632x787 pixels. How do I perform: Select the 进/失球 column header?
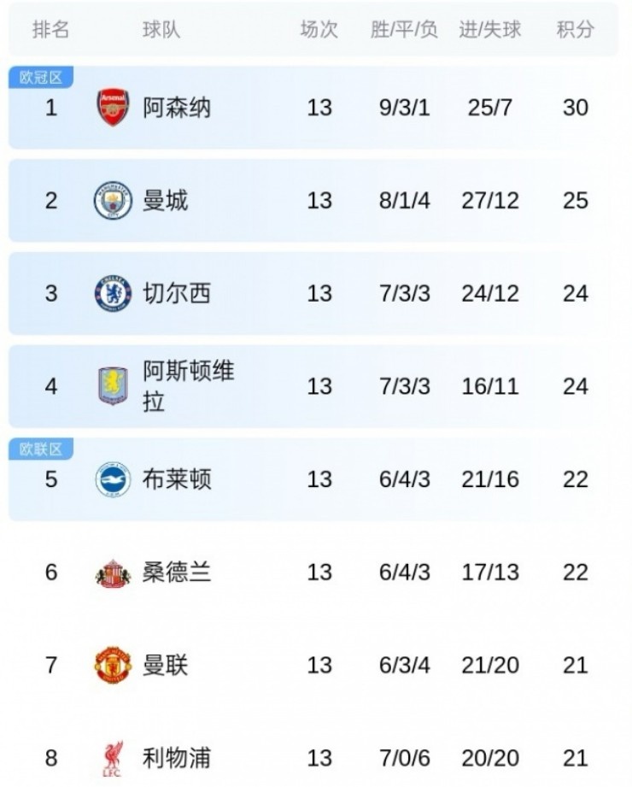(490, 30)
